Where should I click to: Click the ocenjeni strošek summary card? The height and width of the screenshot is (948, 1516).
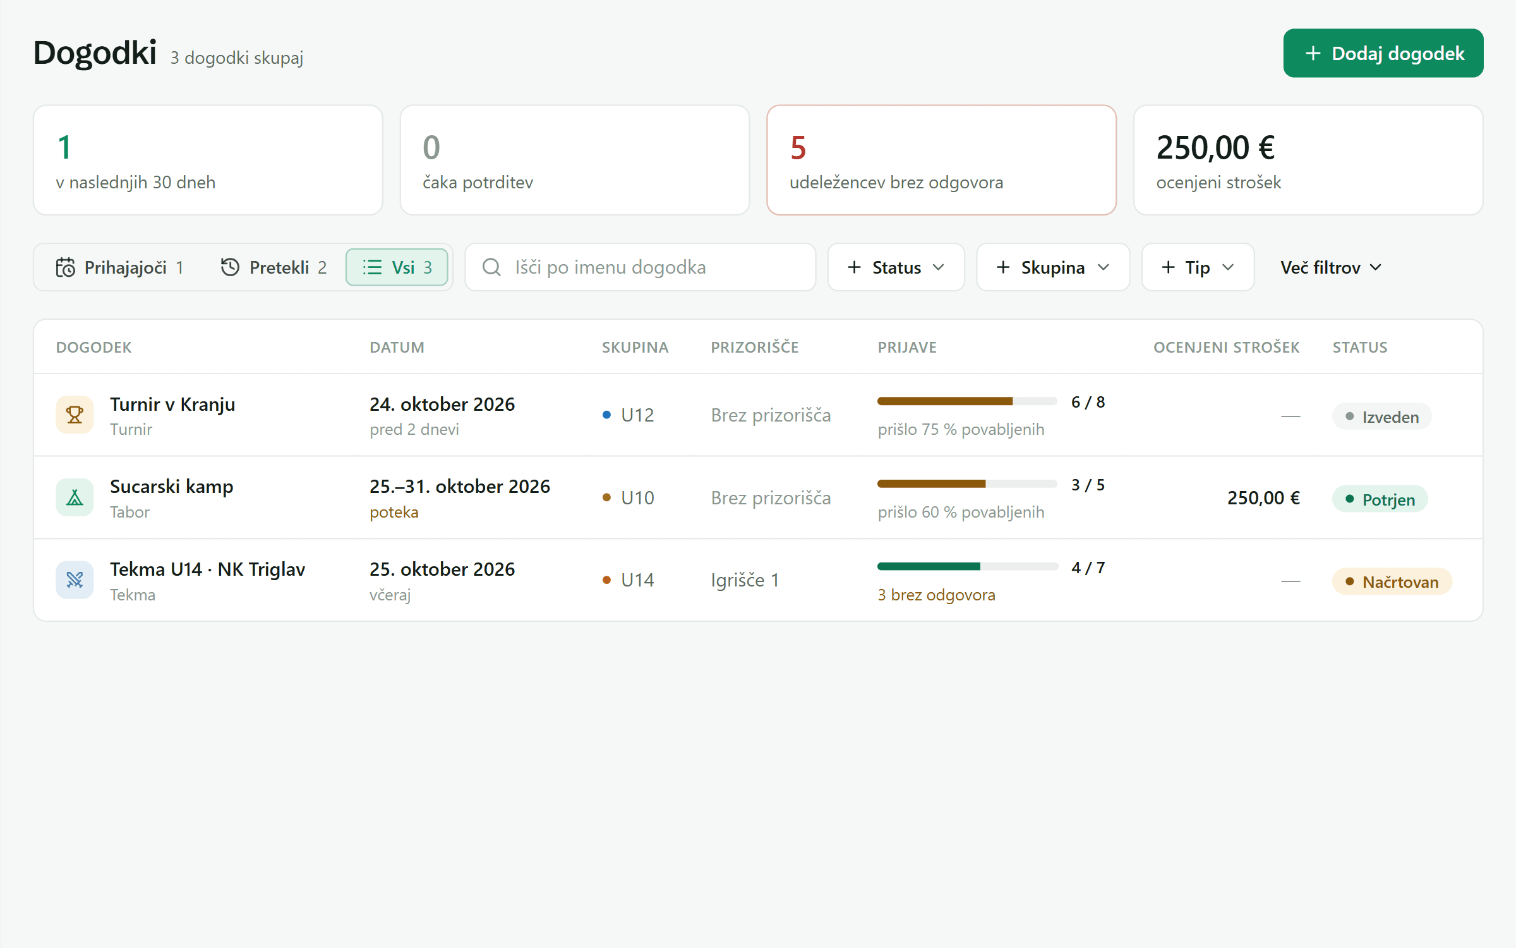(1308, 160)
